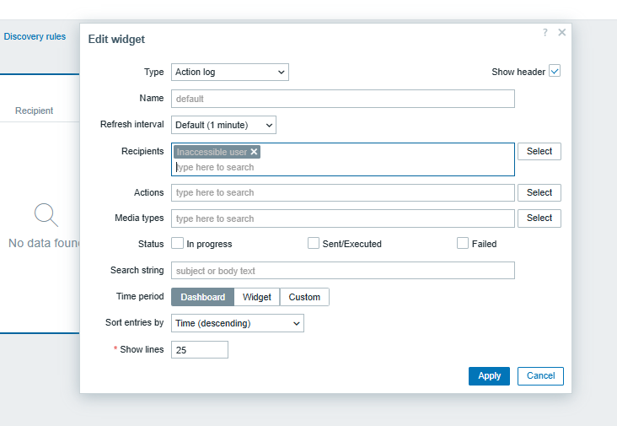The image size is (617, 426).
Task: Open the Type dropdown showing Action log
Action: point(230,73)
